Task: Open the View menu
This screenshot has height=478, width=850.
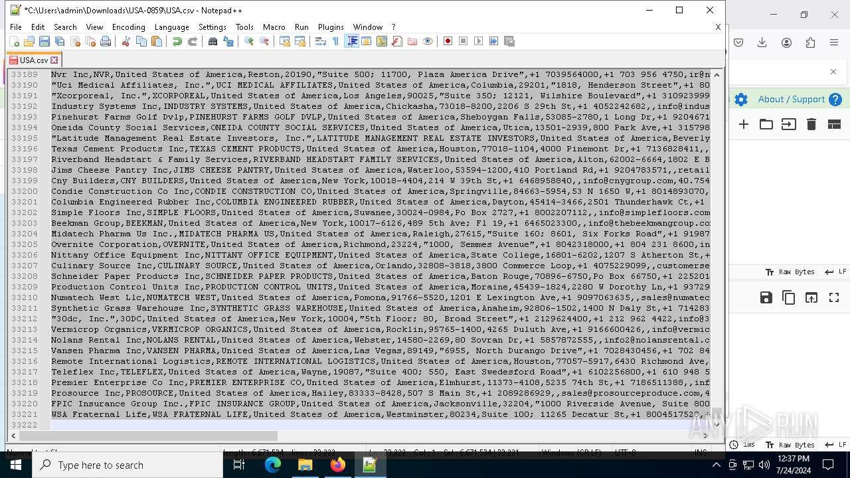Action: click(x=94, y=27)
